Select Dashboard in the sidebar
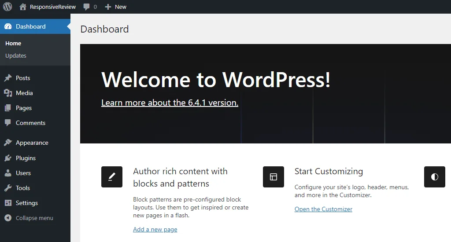Viewport: 451px width, 242px height. 31,26
